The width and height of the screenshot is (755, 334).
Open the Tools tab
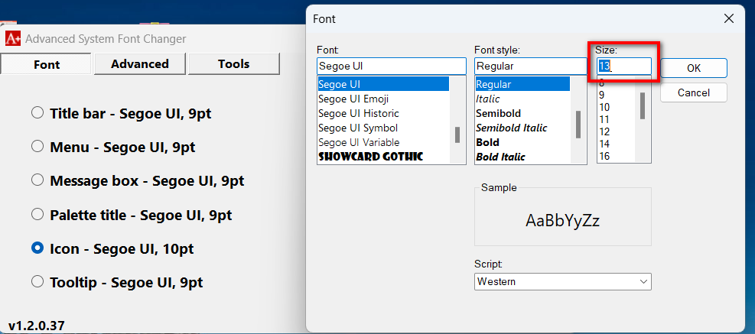coord(233,64)
